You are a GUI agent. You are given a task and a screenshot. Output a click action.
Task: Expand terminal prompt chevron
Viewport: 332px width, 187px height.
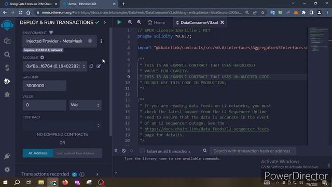[116, 172]
